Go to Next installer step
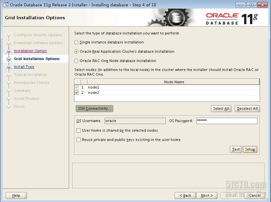This screenshot has height=202, width=271. pos(207,195)
